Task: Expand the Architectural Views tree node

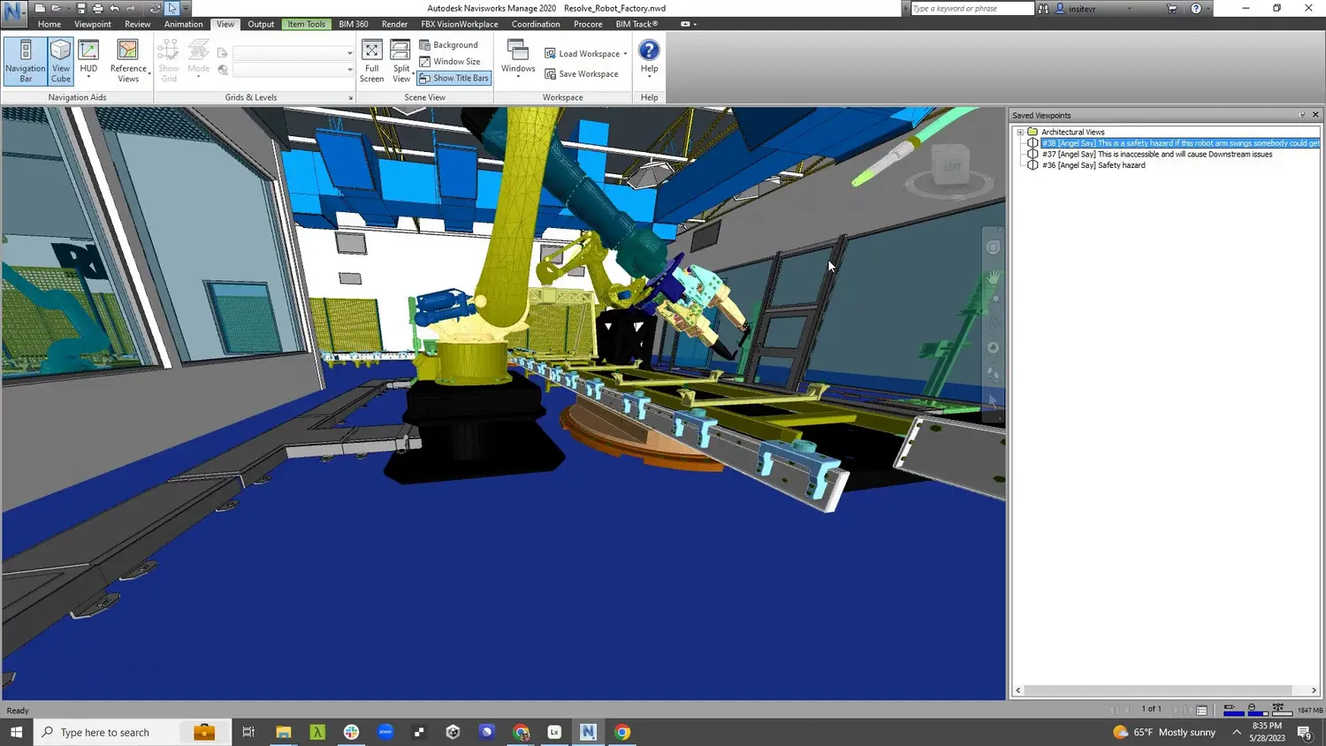Action: tap(1020, 132)
